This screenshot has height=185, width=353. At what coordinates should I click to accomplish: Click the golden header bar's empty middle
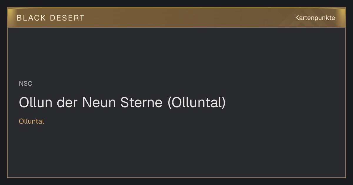click(x=188, y=18)
